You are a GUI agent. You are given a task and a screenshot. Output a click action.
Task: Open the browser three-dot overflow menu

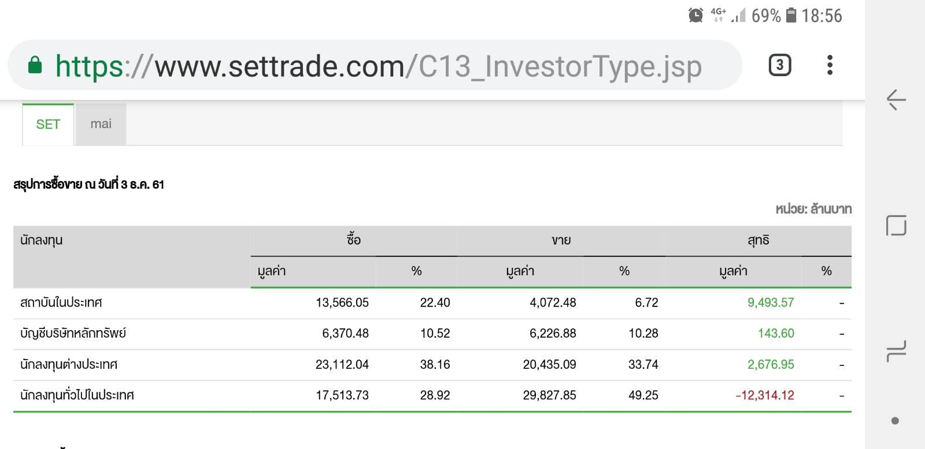click(830, 65)
